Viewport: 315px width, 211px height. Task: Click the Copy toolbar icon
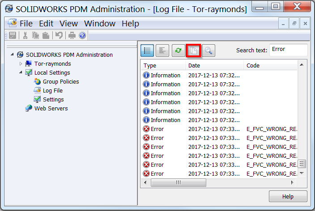pyautogui.click(x=36, y=35)
